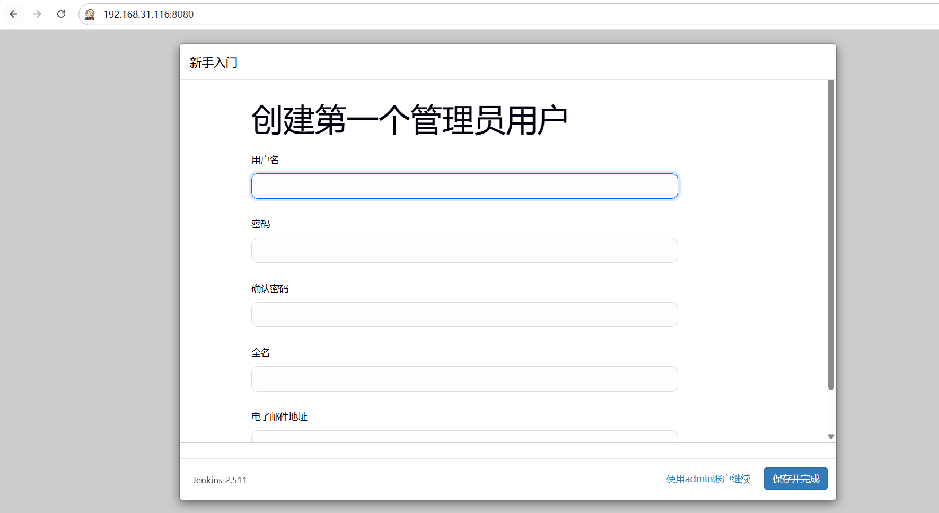Screen dimensions: 939x513
Task: Click the 使用admin账户继续 link
Action: pos(708,479)
